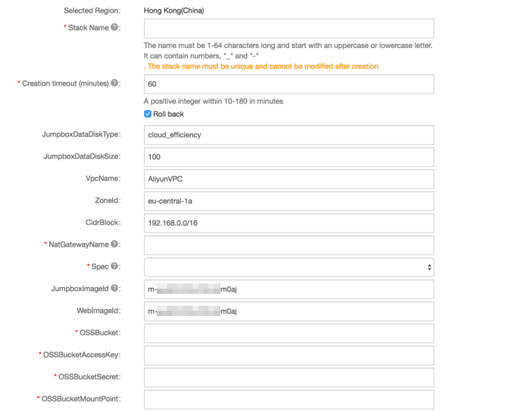Screen dimensions: 519x412
Task: Click the Spec dropdown arrows
Action: (x=429, y=267)
